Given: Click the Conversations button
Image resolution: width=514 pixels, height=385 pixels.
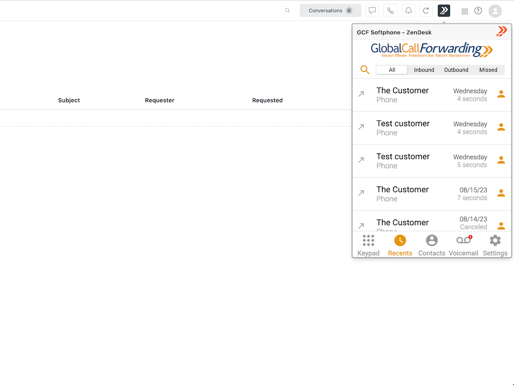Looking at the screenshot, I should (330, 11).
